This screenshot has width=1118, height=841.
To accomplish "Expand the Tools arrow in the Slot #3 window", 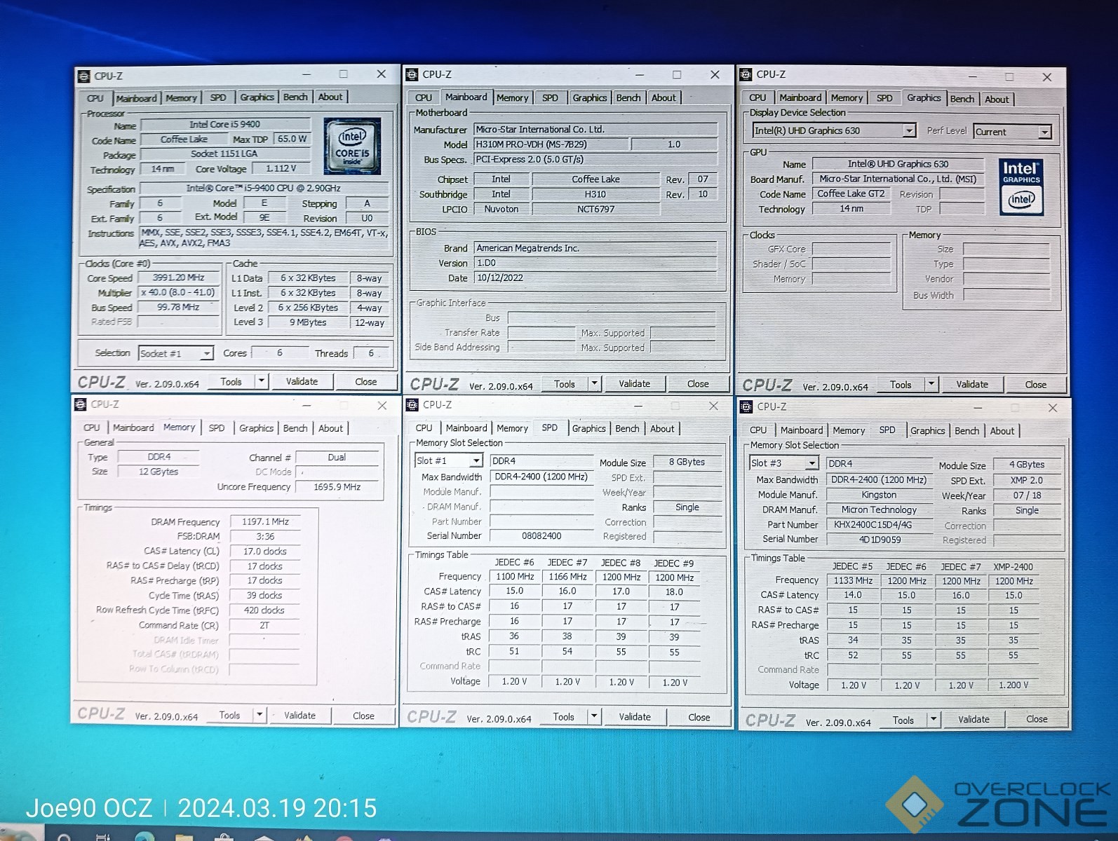I will [x=934, y=719].
